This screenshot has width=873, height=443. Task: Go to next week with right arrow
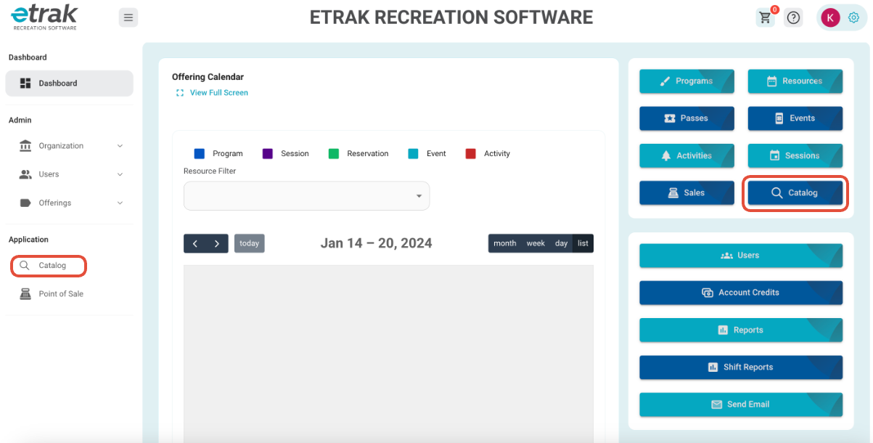[x=217, y=243]
